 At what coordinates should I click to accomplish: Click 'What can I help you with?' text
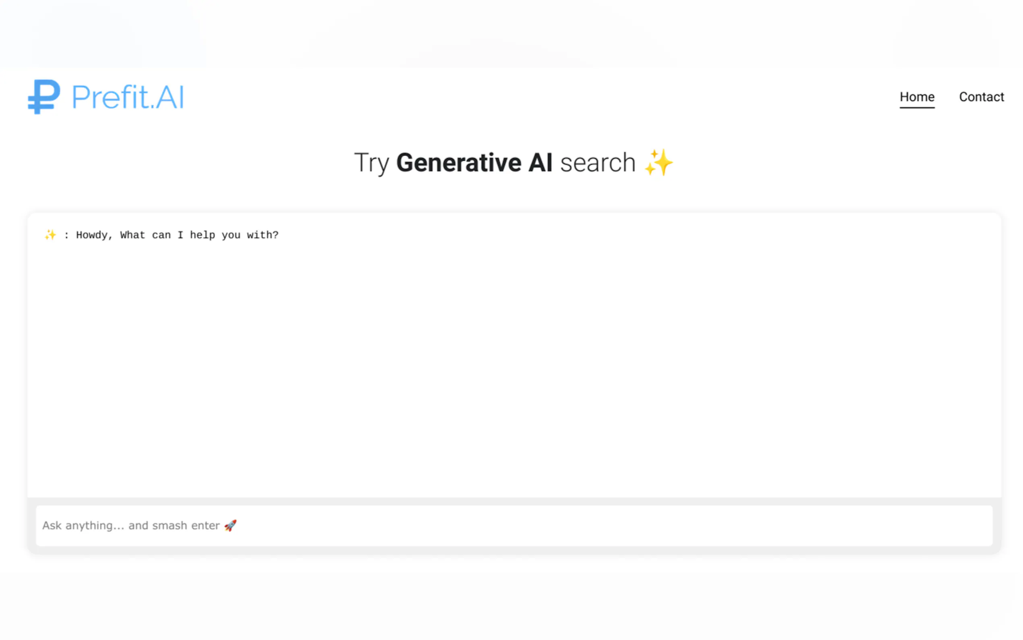pyautogui.click(x=199, y=235)
